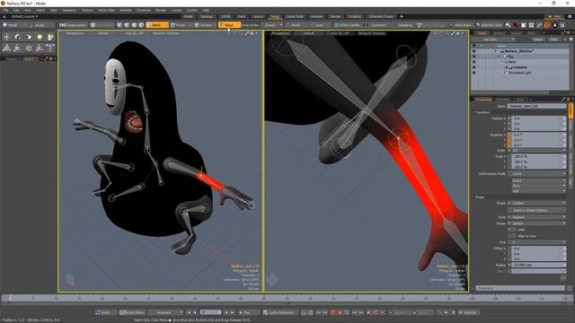Viewport: 575px width, 323px height.
Task: Click Advanced Shape Options button
Action: [x=536, y=210]
